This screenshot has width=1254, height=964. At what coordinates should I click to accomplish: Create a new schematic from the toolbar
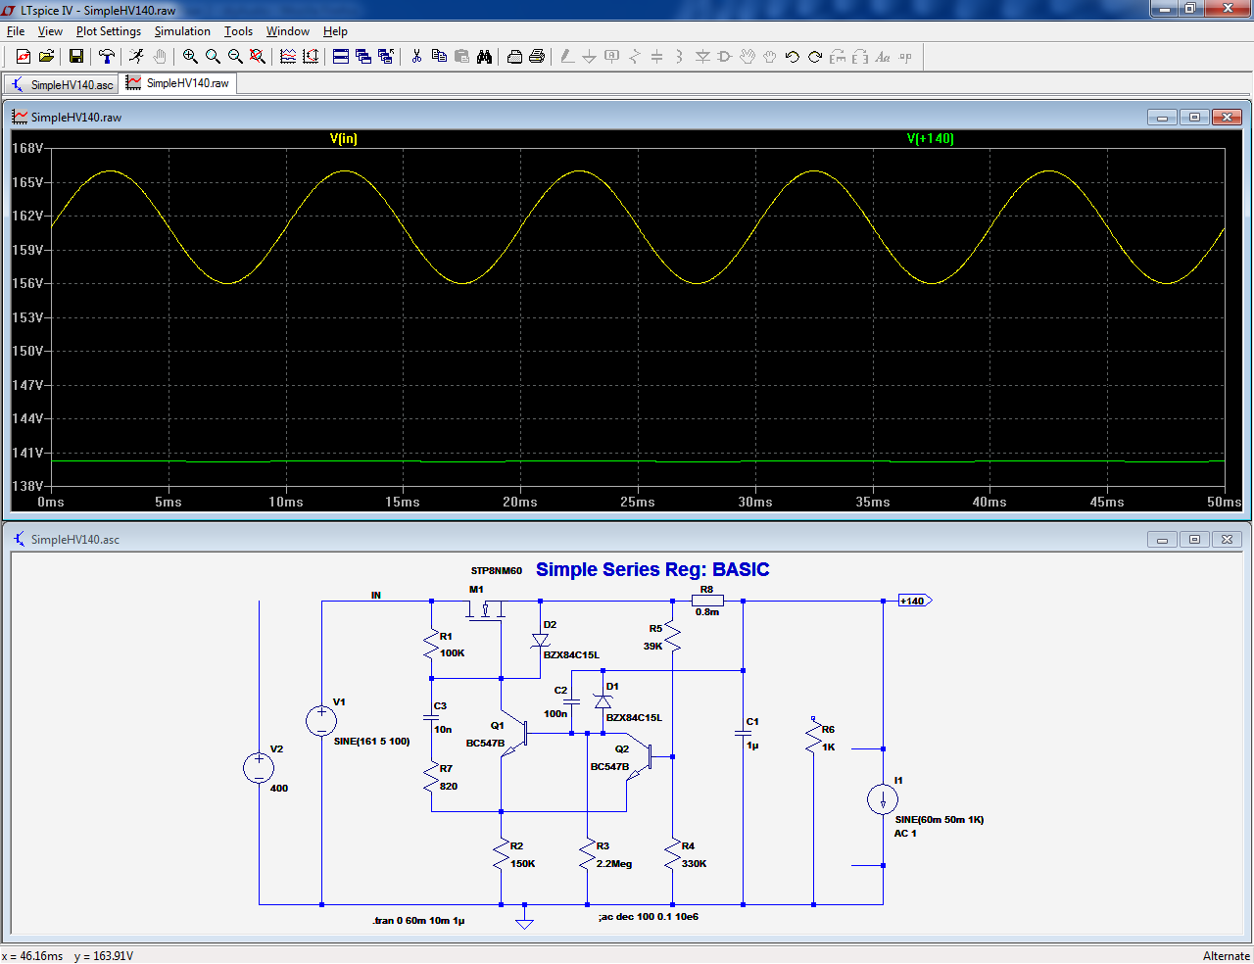pyautogui.click(x=24, y=57)
